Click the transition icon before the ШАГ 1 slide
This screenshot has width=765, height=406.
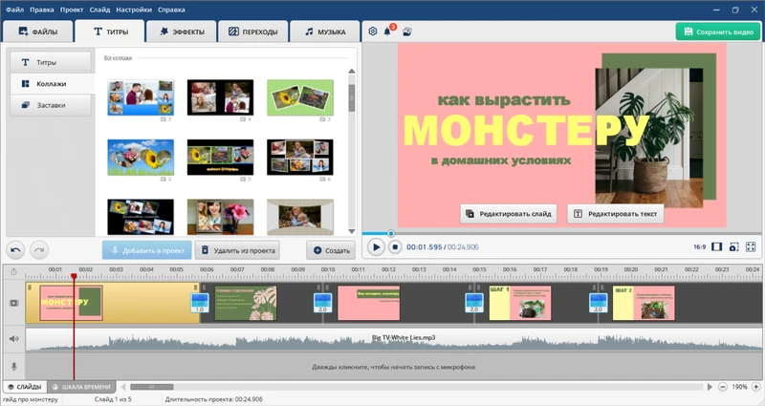pos(473,303)
